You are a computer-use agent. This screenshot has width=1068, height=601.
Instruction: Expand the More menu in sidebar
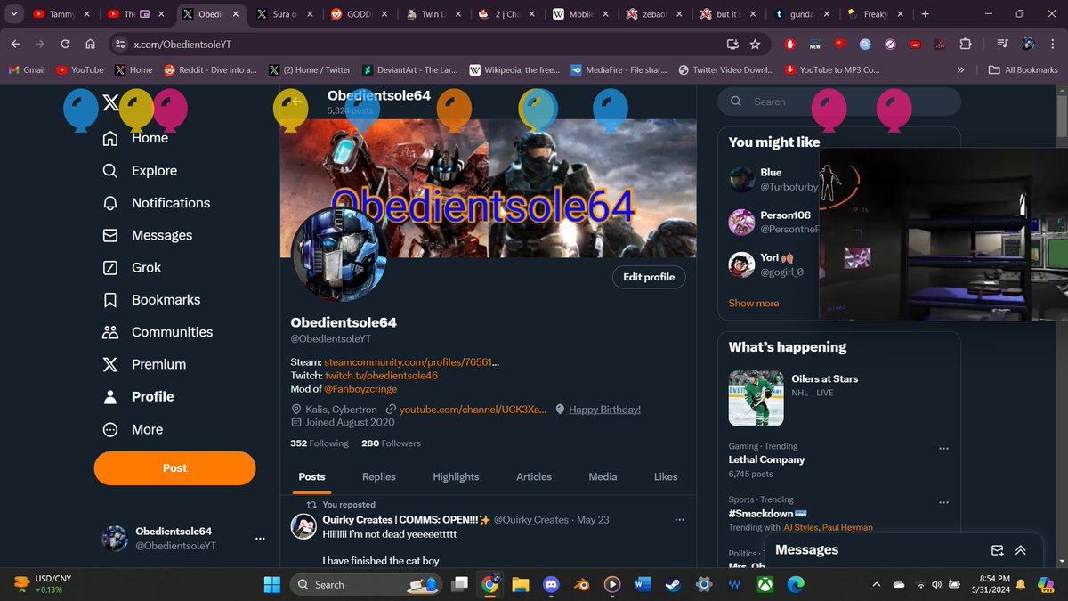[133, 429]
